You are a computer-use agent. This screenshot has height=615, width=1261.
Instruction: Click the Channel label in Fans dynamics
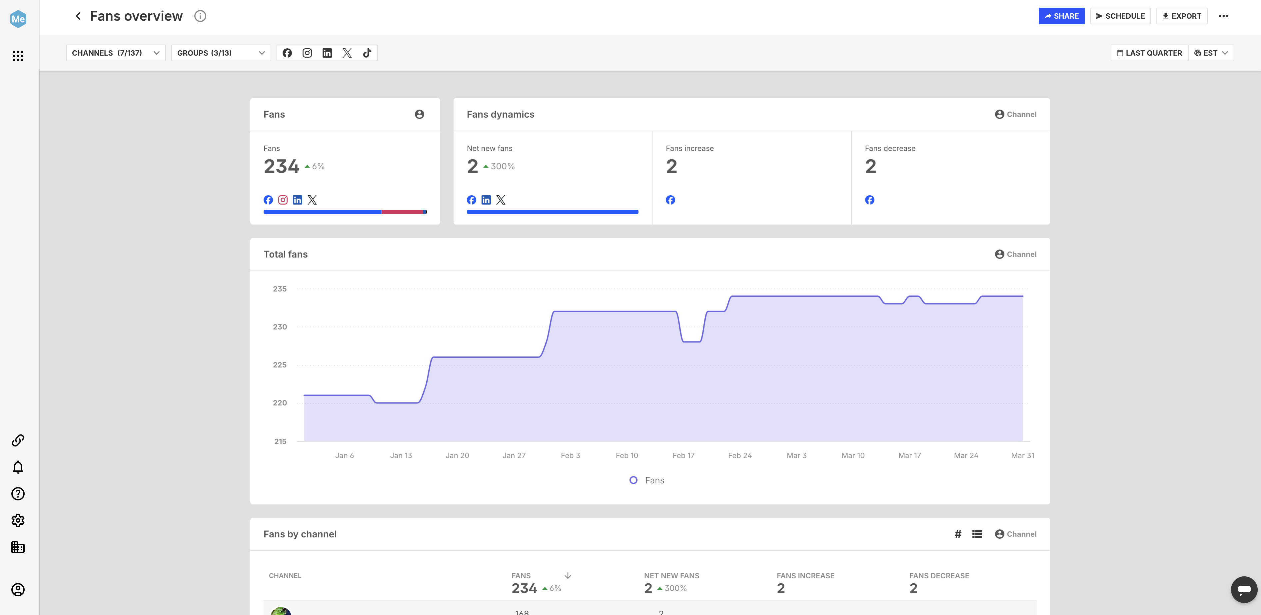pyautogui.click(x=1016, y=115)
